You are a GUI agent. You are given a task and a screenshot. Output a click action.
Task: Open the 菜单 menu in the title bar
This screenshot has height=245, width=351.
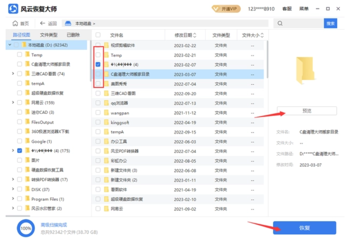point(304,9)
